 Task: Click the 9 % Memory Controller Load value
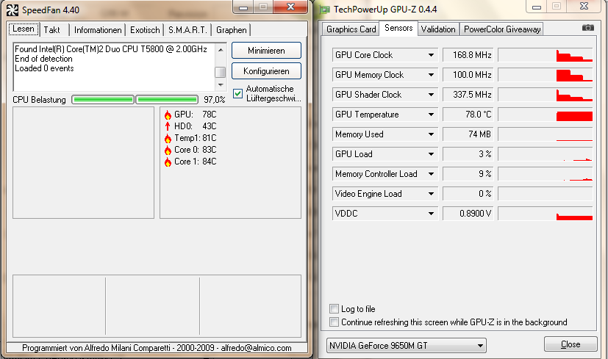point(468,174)
